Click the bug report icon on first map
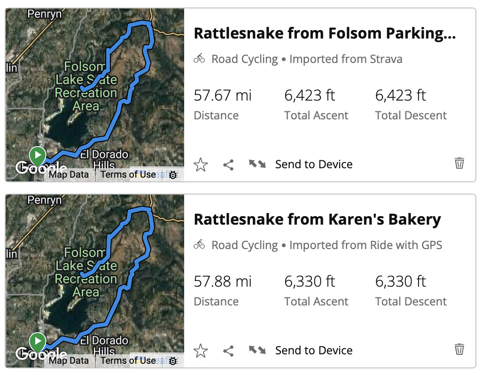This screenshot has width=482, height=375. pyautogui.click(x=173, y=175)
